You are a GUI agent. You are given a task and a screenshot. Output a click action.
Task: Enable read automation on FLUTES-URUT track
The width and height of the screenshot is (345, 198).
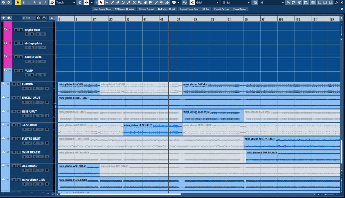click(x=47, y=143)
